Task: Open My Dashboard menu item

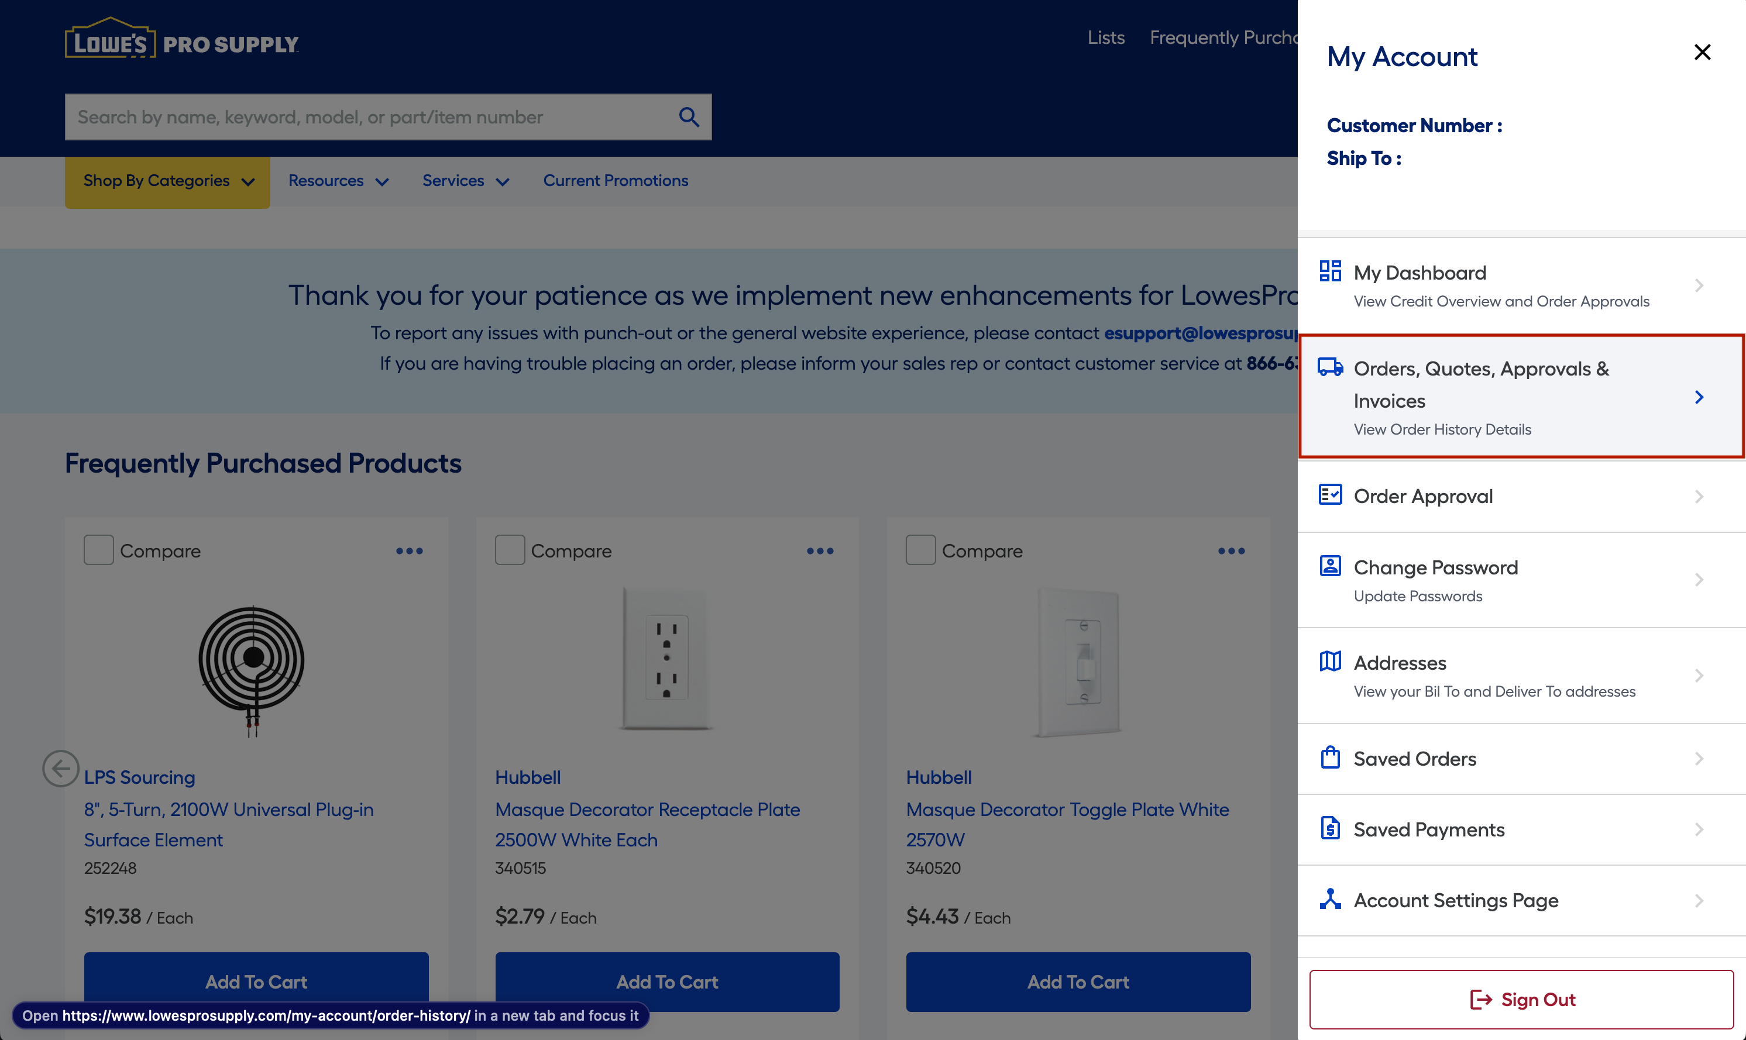Action: click(1522, 286)
